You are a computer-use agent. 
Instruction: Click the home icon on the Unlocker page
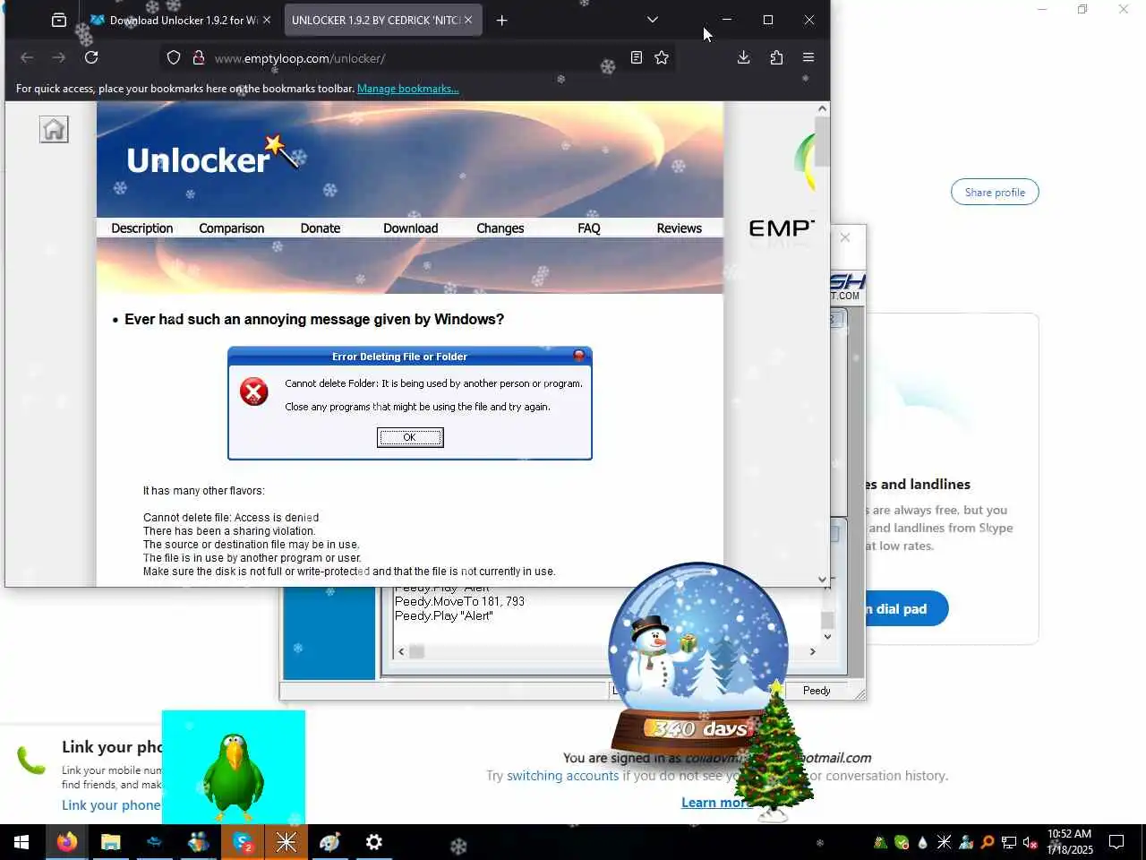point(54,130)
